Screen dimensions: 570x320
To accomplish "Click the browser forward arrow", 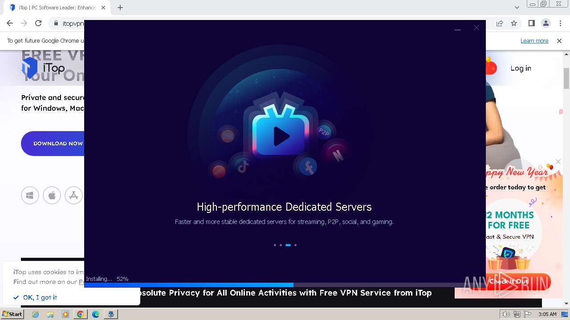I will pos(24,23).
